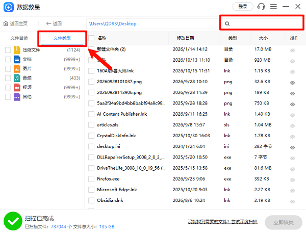Sort by the 类型 column header
This screenshot has height=234, width=306.
tap(233, 38)
